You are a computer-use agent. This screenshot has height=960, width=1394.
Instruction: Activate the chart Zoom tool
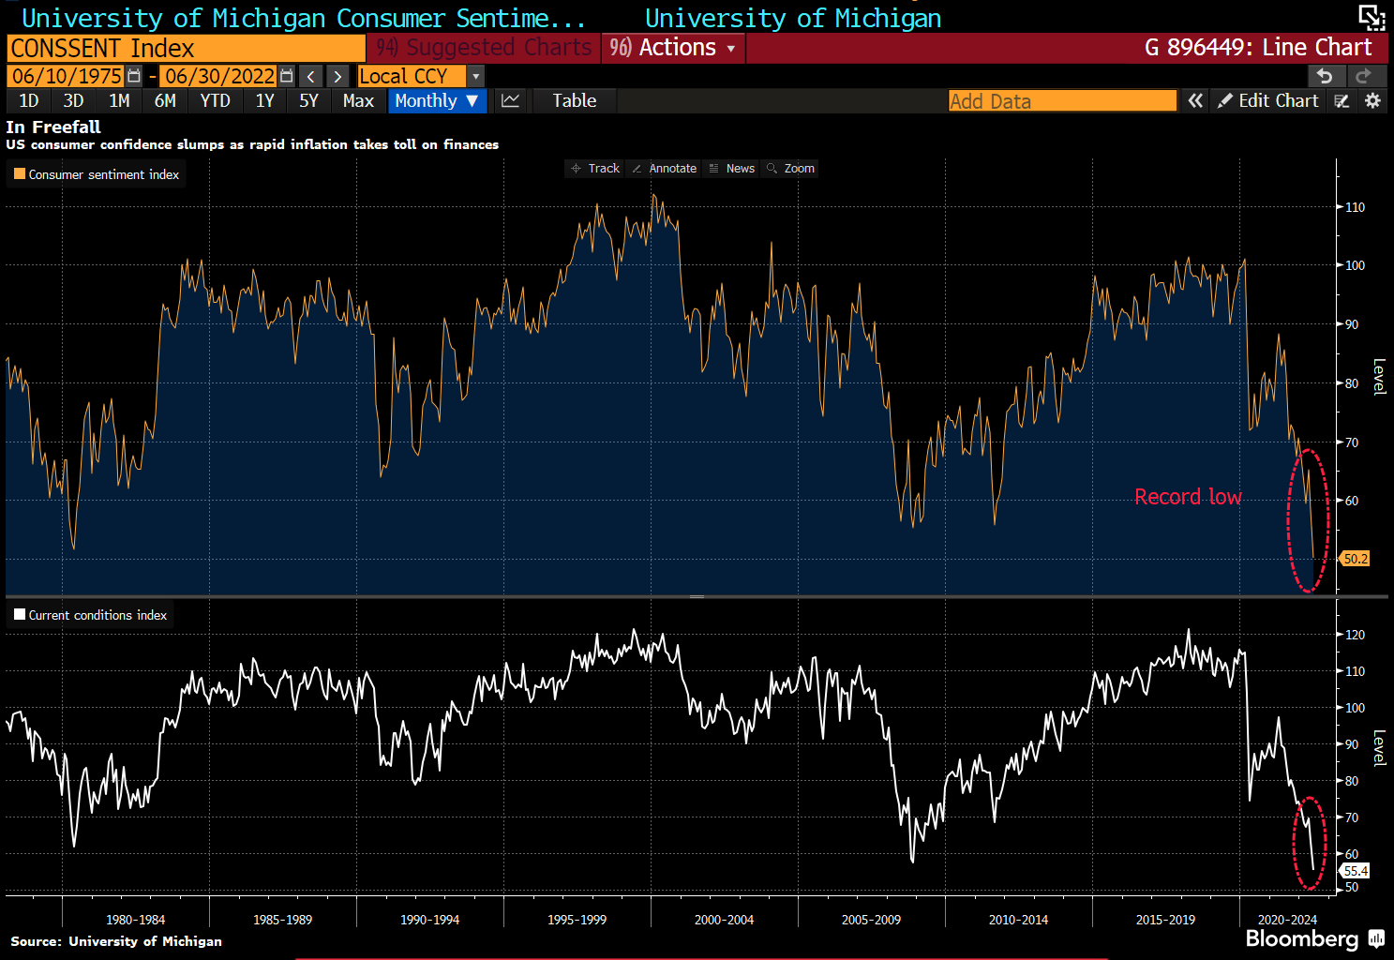tap(791, 169)
